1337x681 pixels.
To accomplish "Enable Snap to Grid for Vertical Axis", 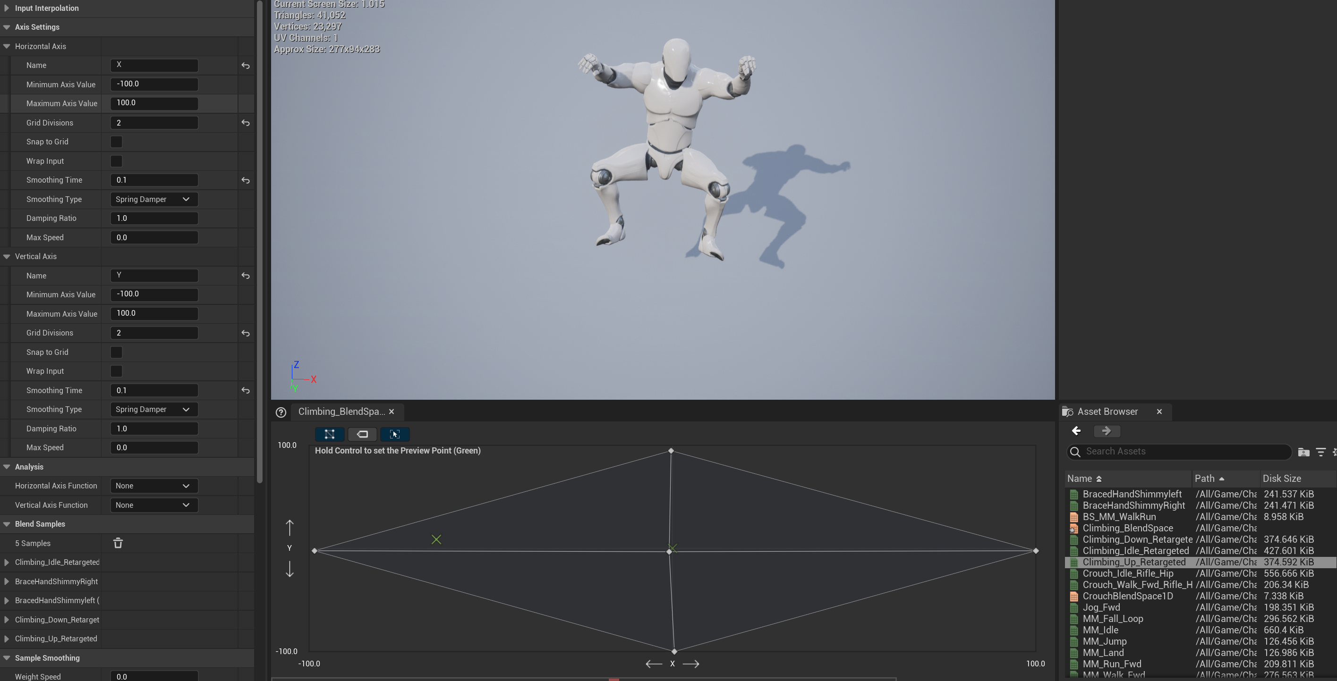I will [116, 353].
